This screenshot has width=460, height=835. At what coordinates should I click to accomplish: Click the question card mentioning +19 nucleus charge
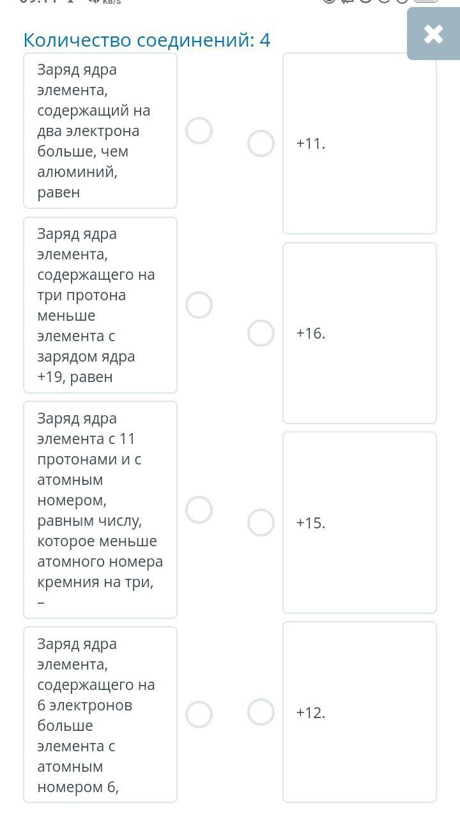[100, 305]
